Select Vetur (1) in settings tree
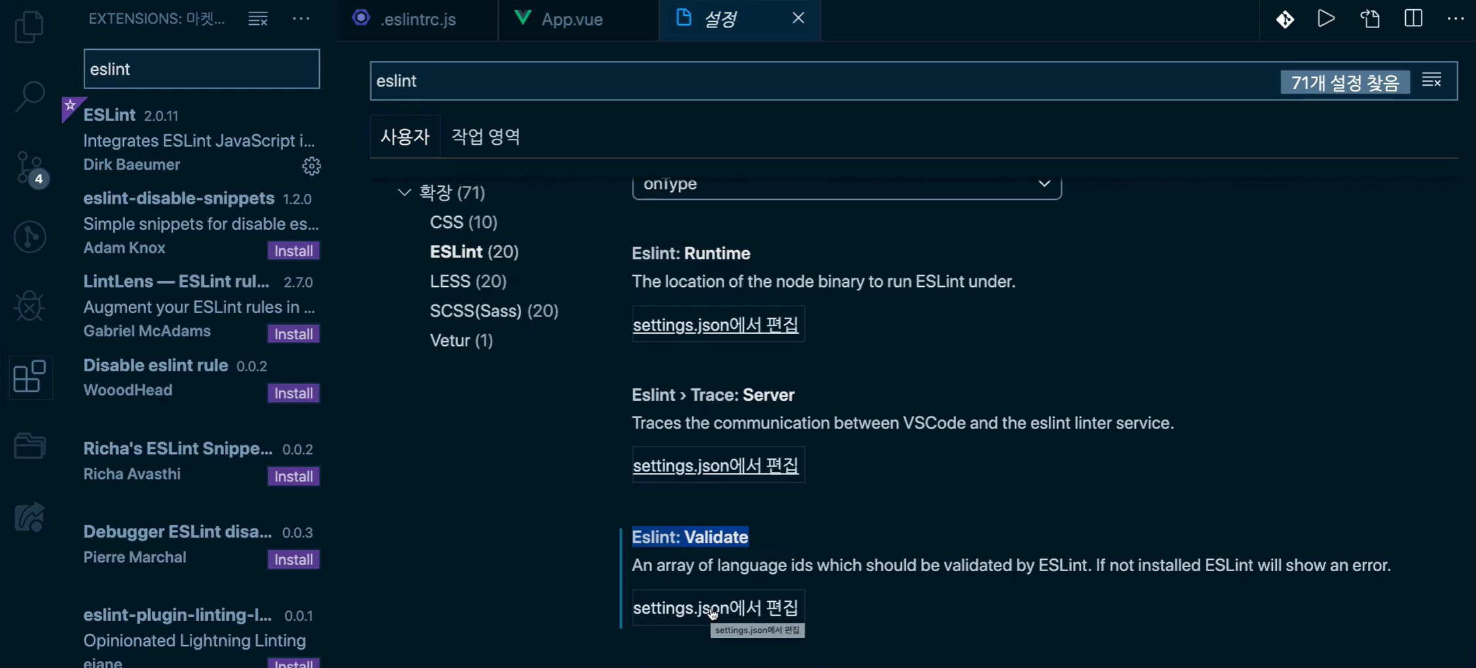Screen dimensions: 1476x668 coord(461,340)
